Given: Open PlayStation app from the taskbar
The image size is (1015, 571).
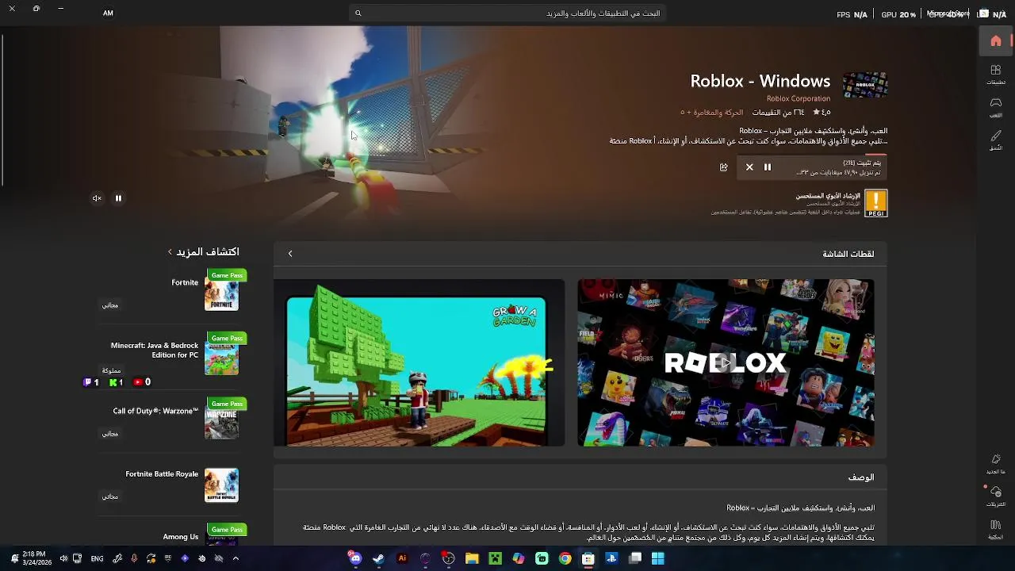Looking at the screenshot, I should tap(611, 558).
